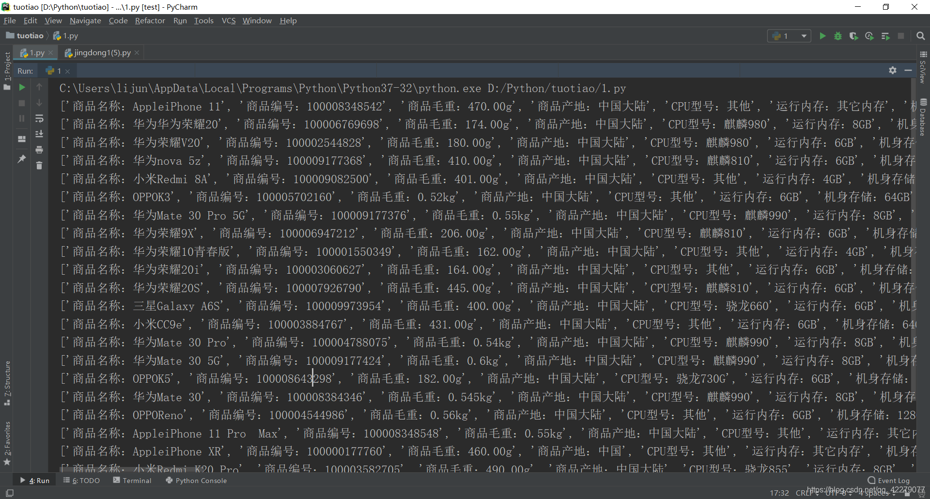The width and height of the screenshot is (930, 499).
Task: Open Run panel settings gear
Action: pos(893,70)
